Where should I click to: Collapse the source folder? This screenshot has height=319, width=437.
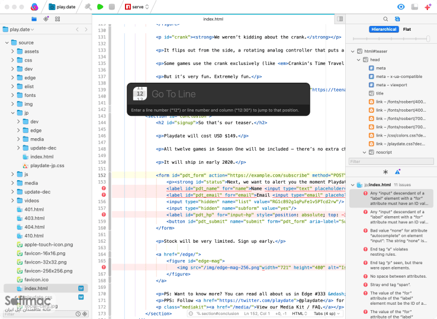(7, 43)
